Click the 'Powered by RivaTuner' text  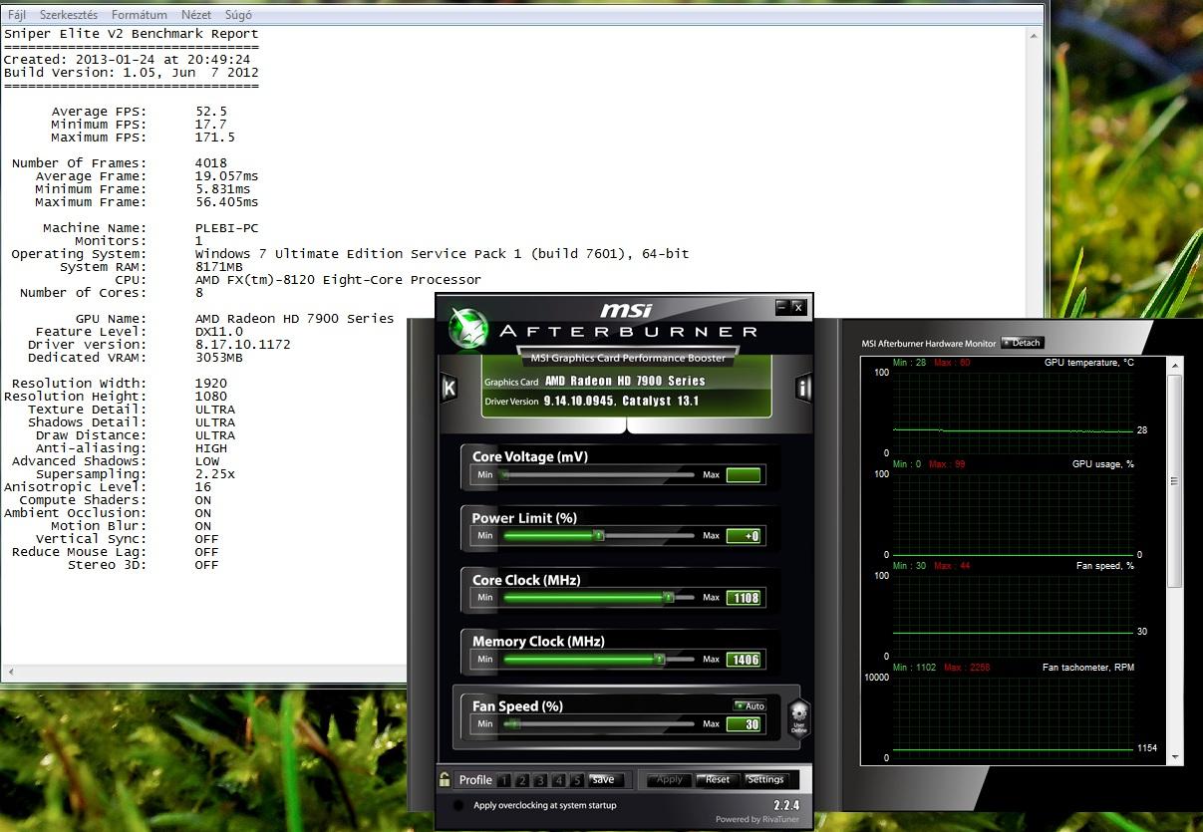pos(757,820)
